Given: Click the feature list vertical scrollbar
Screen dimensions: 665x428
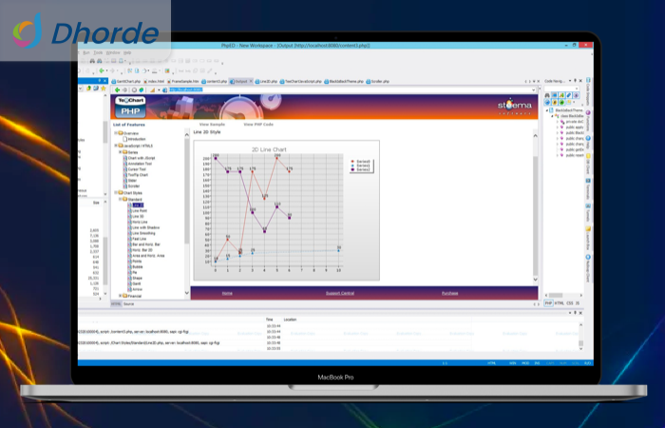Looking at the screenshot, I should pyautogui.click(x=187, y=209).
